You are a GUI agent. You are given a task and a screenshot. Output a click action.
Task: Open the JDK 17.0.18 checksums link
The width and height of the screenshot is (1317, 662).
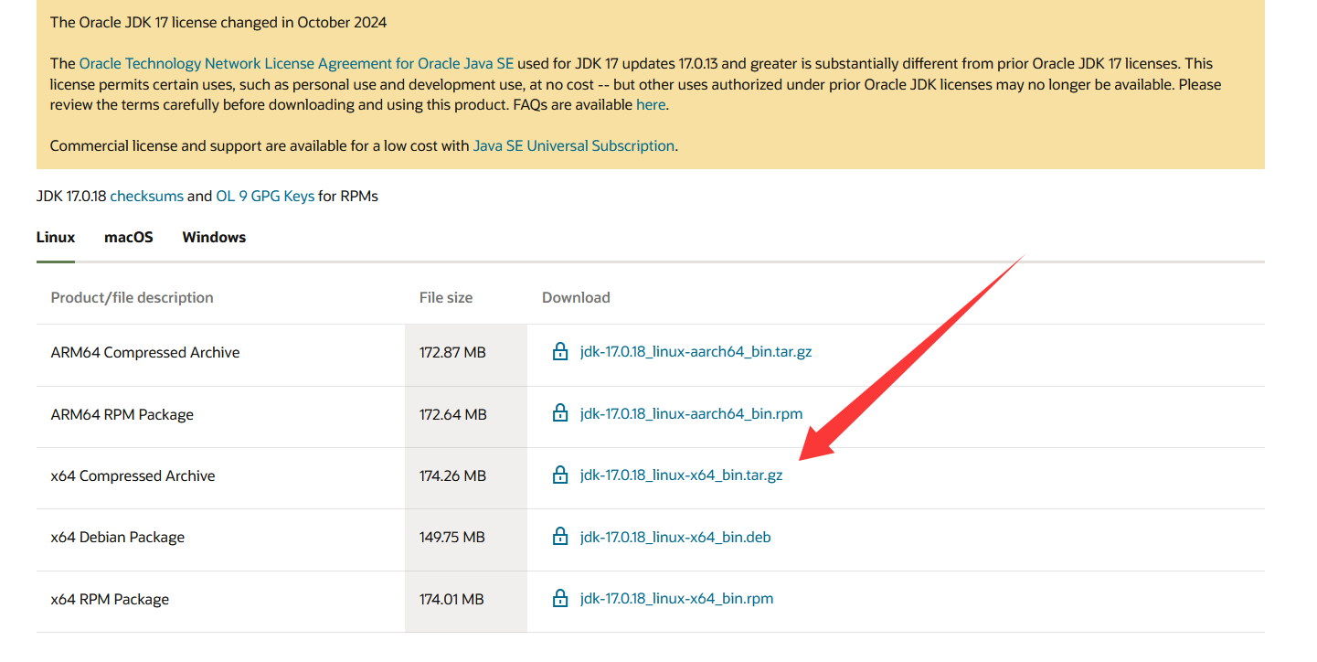pyautogui.click(x=146, y=196)
